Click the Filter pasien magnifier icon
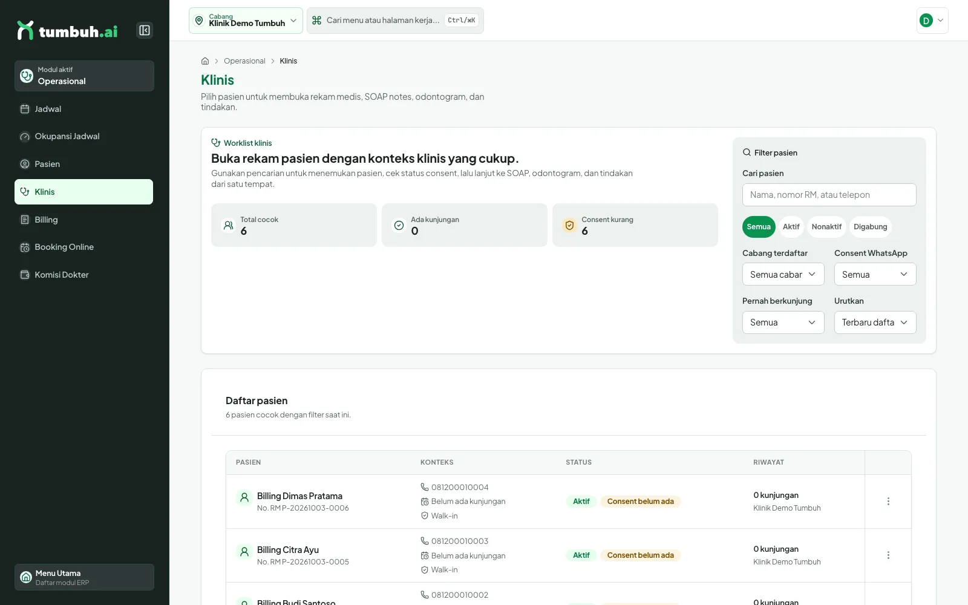The width and height of the screenshot is (968, 605). (747, 152)
